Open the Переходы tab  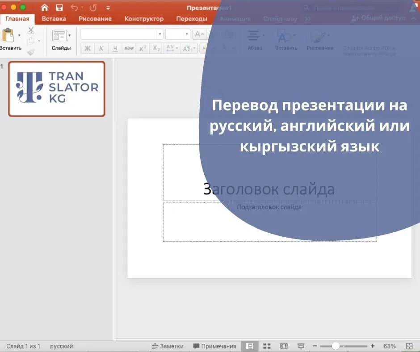192,19
